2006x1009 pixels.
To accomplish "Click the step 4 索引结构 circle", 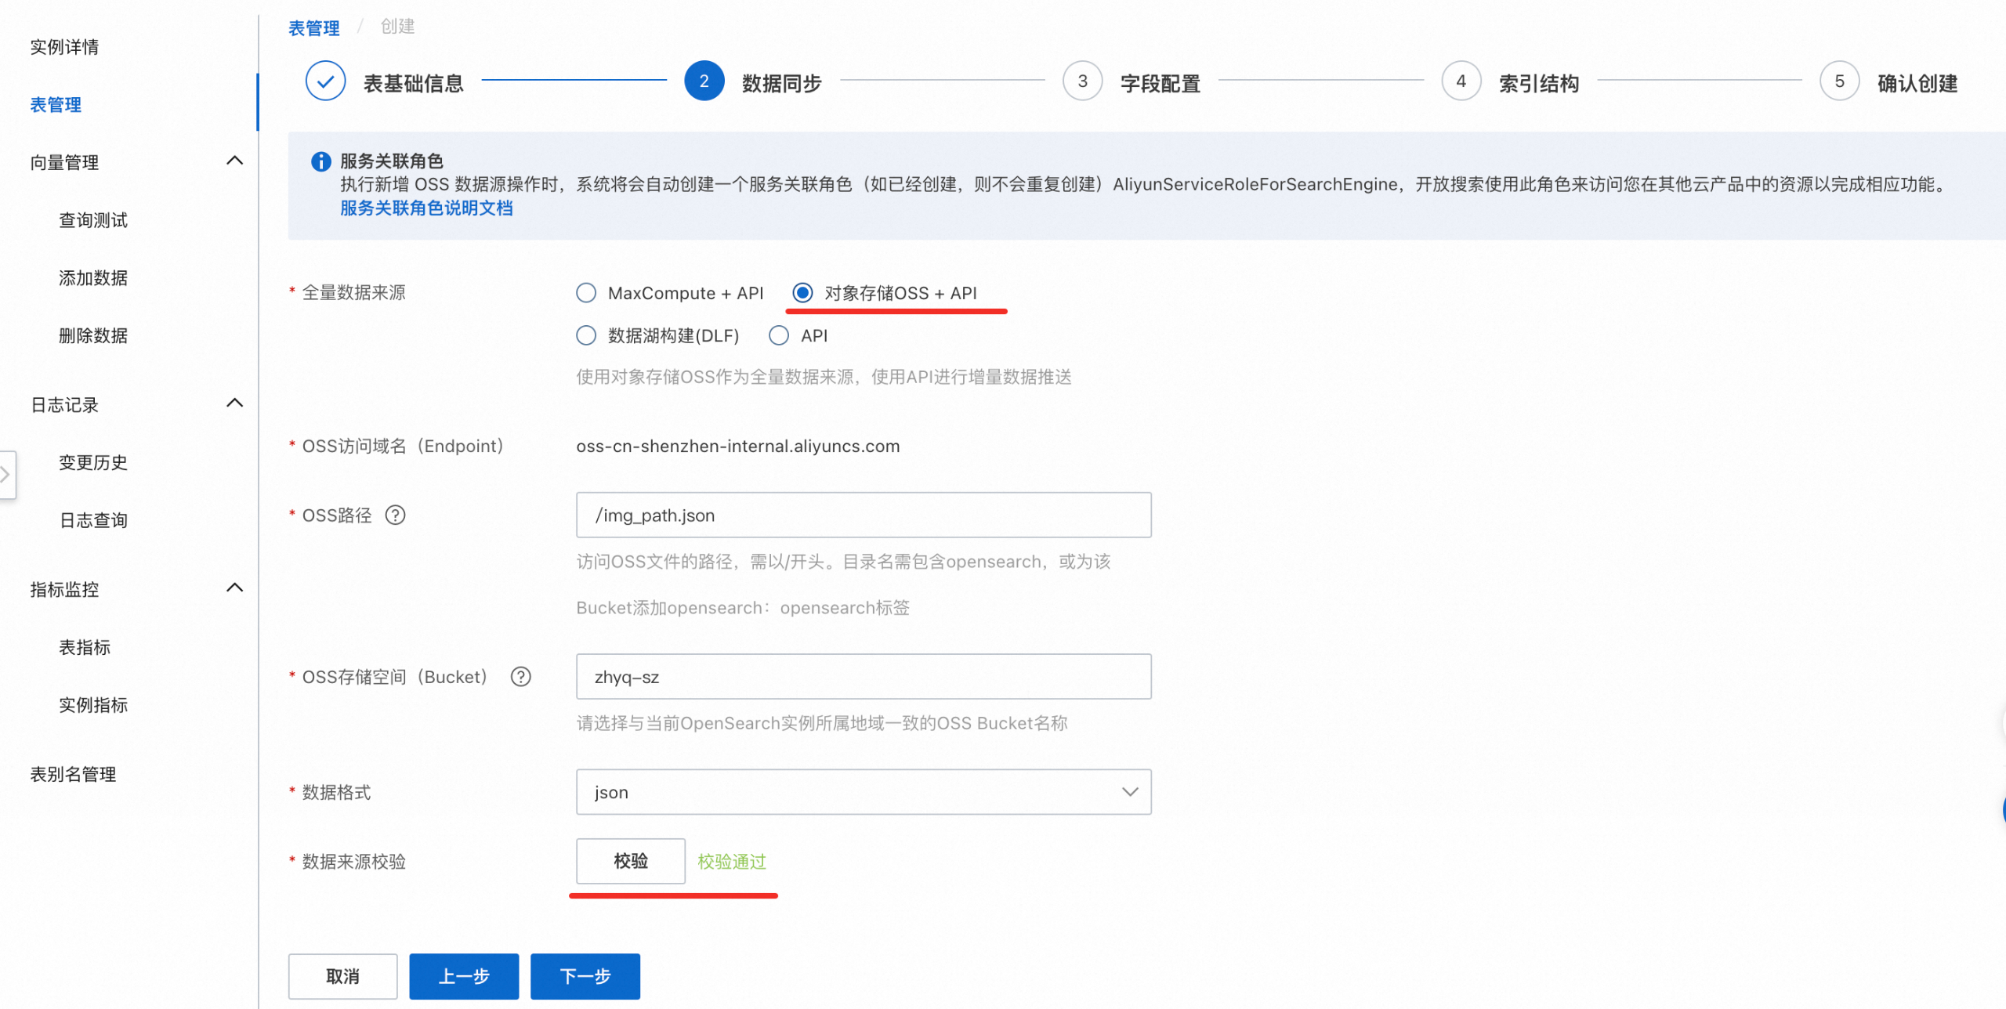I will click(1461, 81).
